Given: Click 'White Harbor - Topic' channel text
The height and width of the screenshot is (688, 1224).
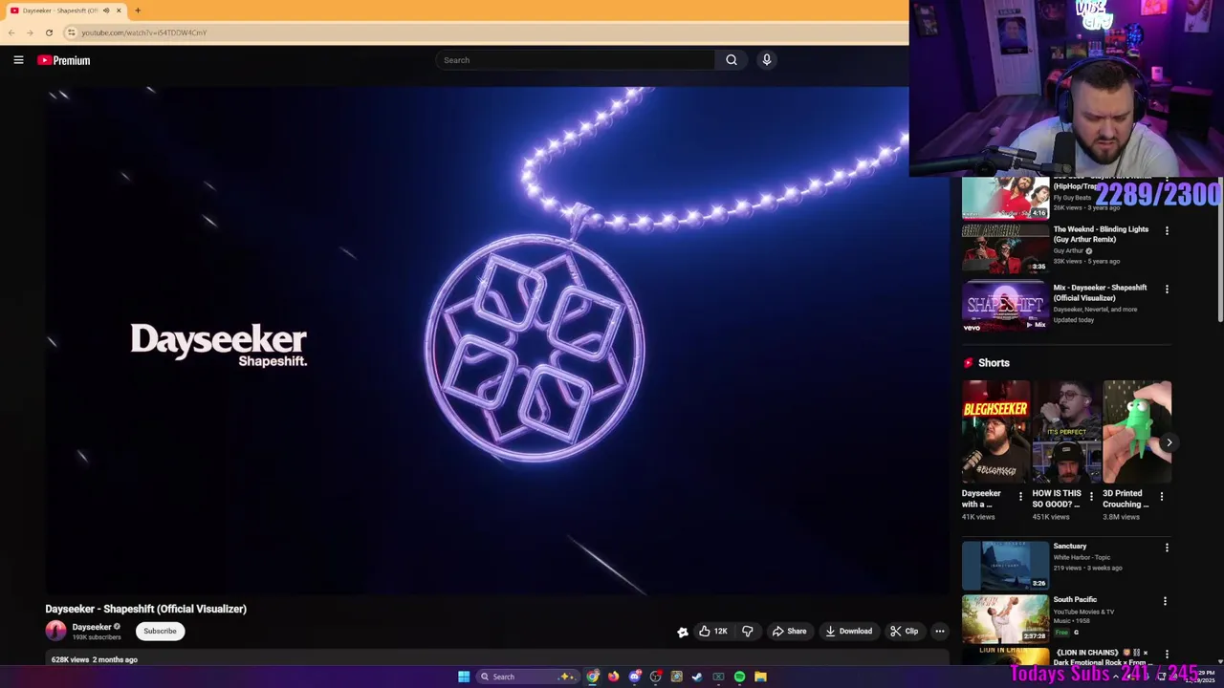Looking at the screenshot, I should [x=1082, y=557].
